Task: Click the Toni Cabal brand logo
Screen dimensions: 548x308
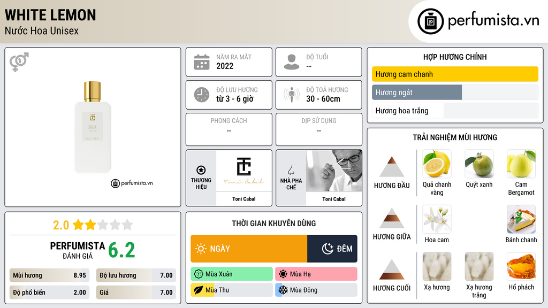Action: (x=244, y=171)
